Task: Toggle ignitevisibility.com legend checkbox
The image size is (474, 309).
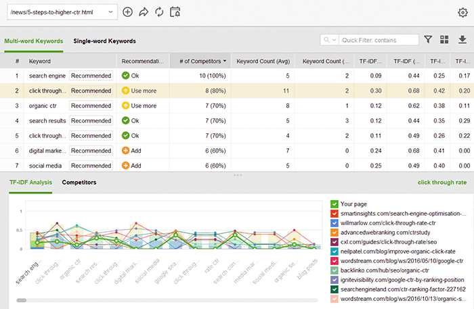Action: click(334, 280)
